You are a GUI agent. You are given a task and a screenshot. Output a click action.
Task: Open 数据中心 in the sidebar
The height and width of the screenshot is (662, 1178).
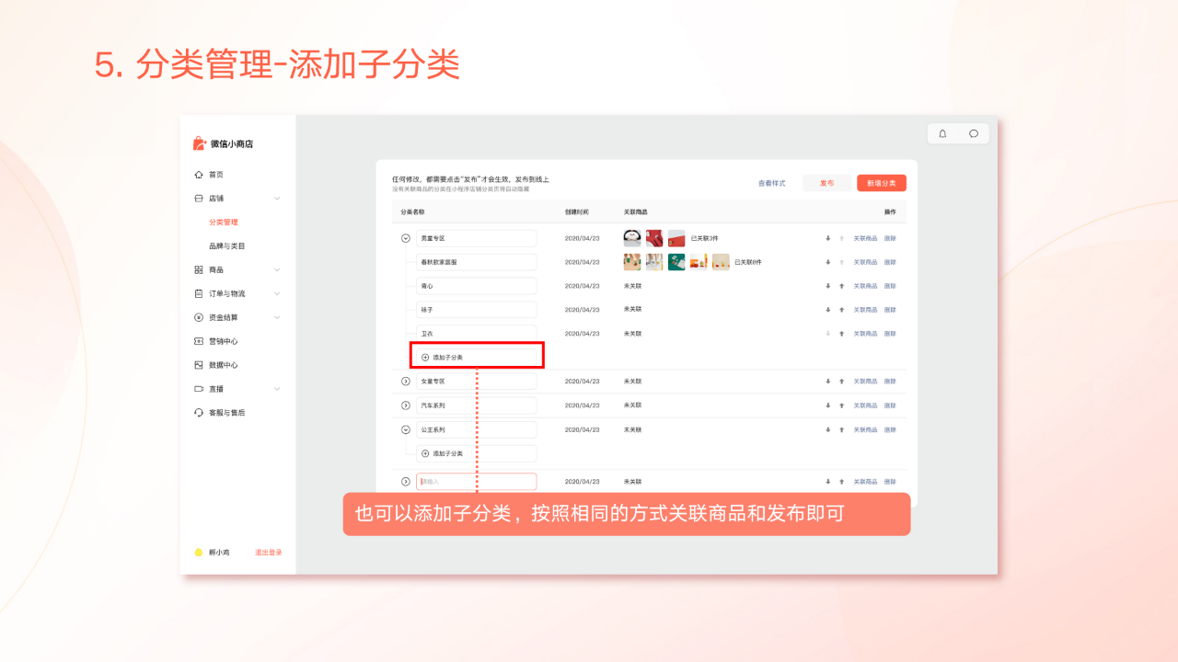(x=224, y=365)
